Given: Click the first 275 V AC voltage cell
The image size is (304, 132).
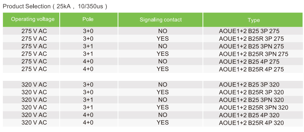Looking at the screenshot, I should [x=34, y=31].
